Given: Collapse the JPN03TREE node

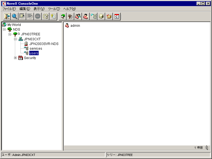Looking at the screenshot, I should 10,34.
